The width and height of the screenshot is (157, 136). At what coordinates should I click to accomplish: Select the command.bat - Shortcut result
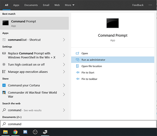[34, 40]
